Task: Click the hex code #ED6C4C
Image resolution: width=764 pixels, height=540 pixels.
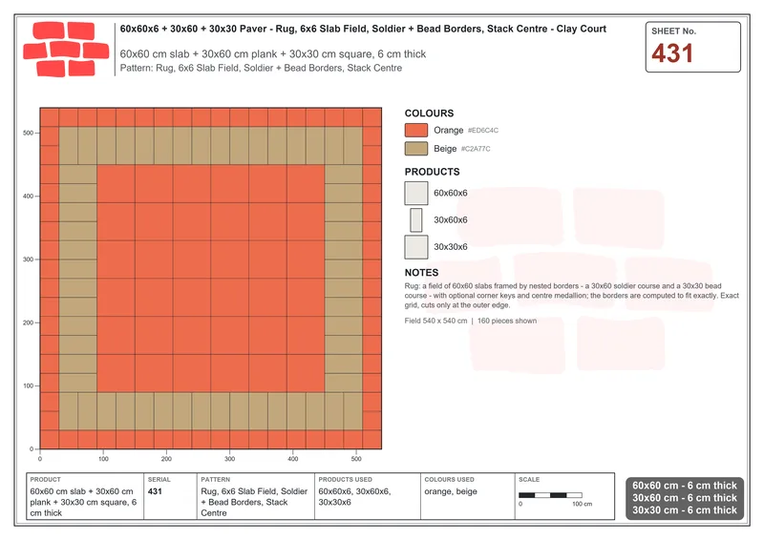Action: pyautogui.click(x=483, y=131)
